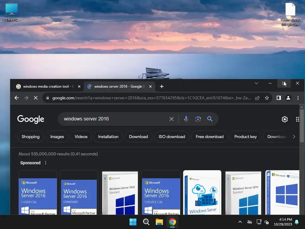The width and height of the screenshot is (305, 229).
Task: Clear the Google search box text
Action: pos(171,119)
